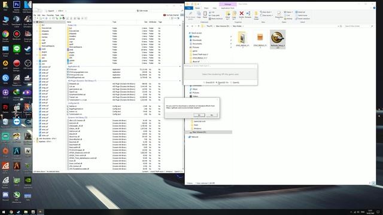Image resolution: width=383 pixels, height=215 pixels.
Task: Select Direct3D 9 rendering API
Action: (209, 82)
